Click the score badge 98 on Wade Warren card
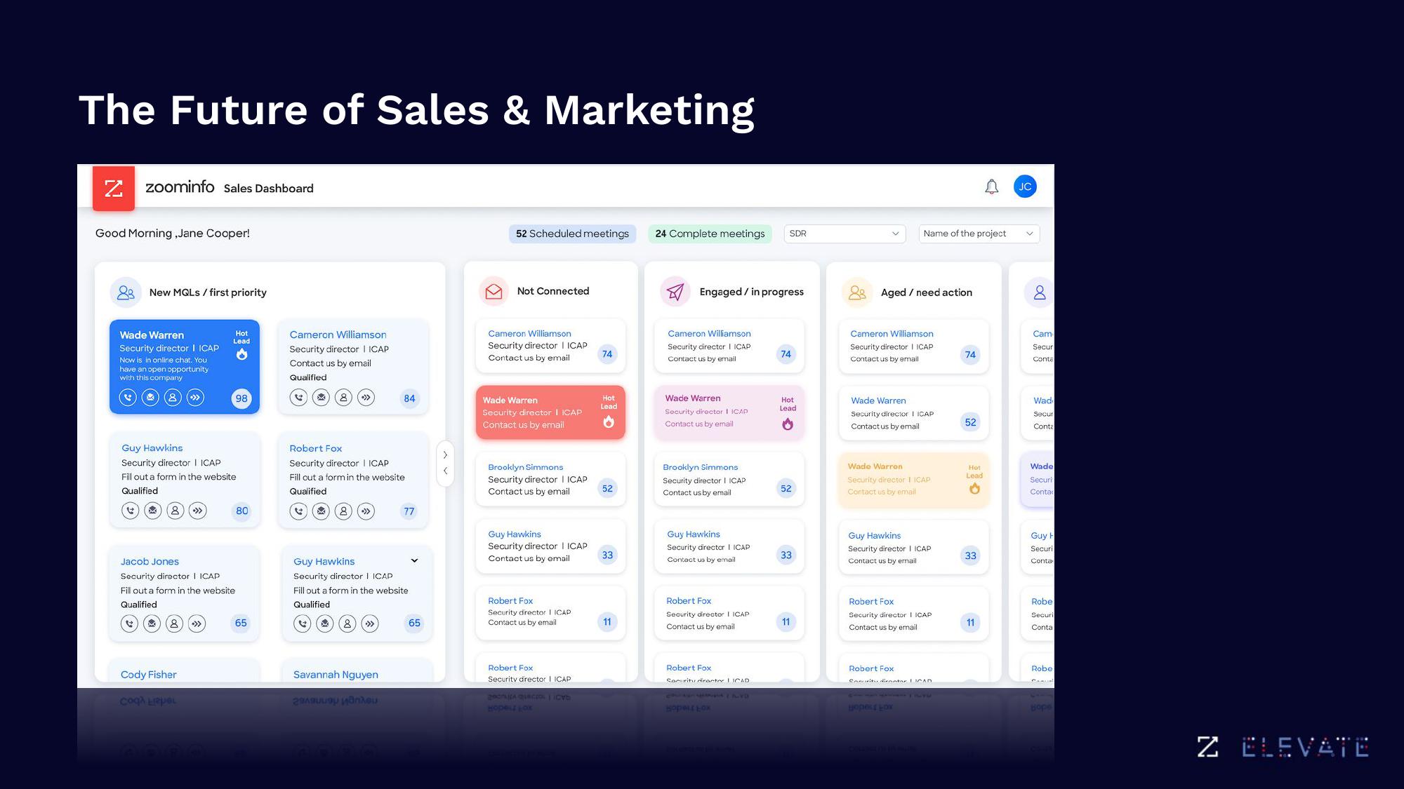Screen dimensions: 1404x789 coord(240,398)
